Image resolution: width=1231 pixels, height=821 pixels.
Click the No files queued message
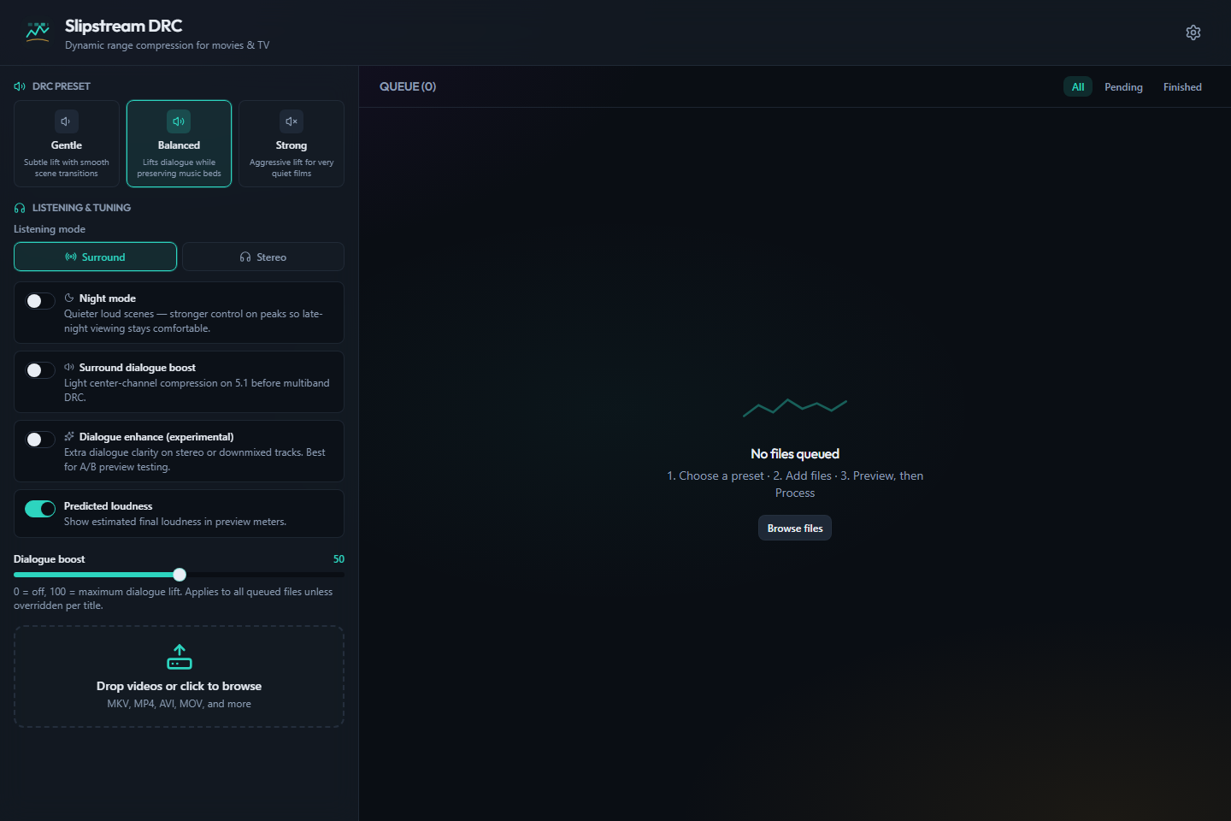pos(795,454)
